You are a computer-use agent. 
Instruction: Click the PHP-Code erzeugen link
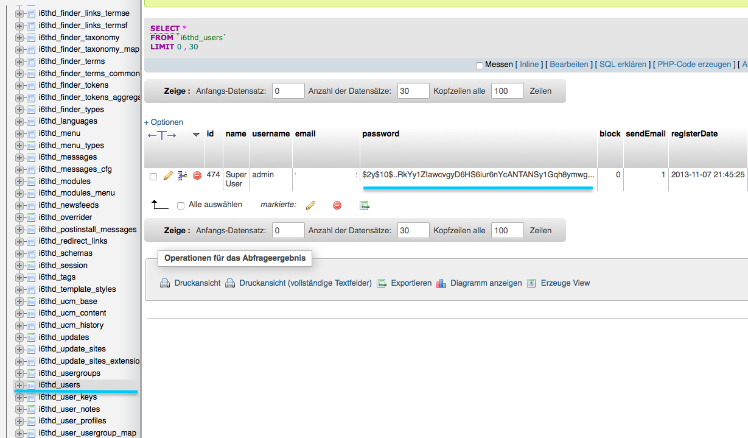click(694, 65)
